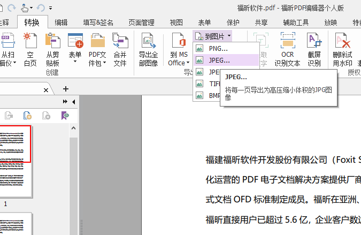361x235 pixels.
Task: Open the hand tool dropdown arrow
Action: pyautogui.click(x=32, y=8)
